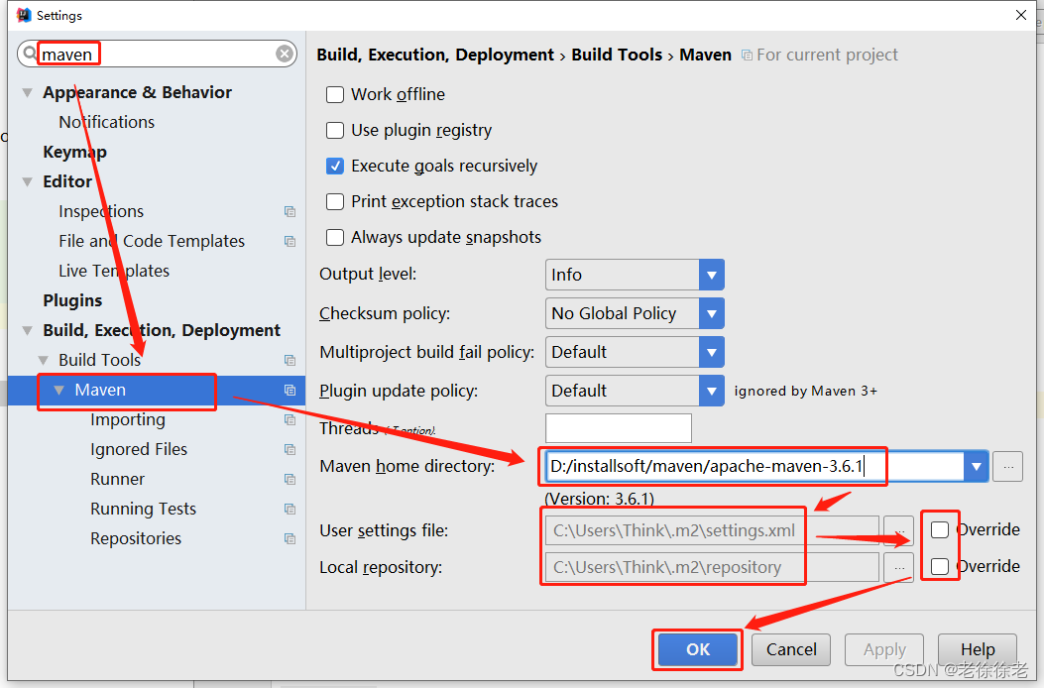1044x688 pixels.
Task: Enable Work offline checkbox
Action: [x=335, y=94]
